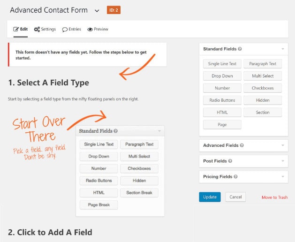Image resolution: width=295 pixels, height=242 pixels.
Task: Click the help icon beside Standard Fields
Action: click(240, 49)
